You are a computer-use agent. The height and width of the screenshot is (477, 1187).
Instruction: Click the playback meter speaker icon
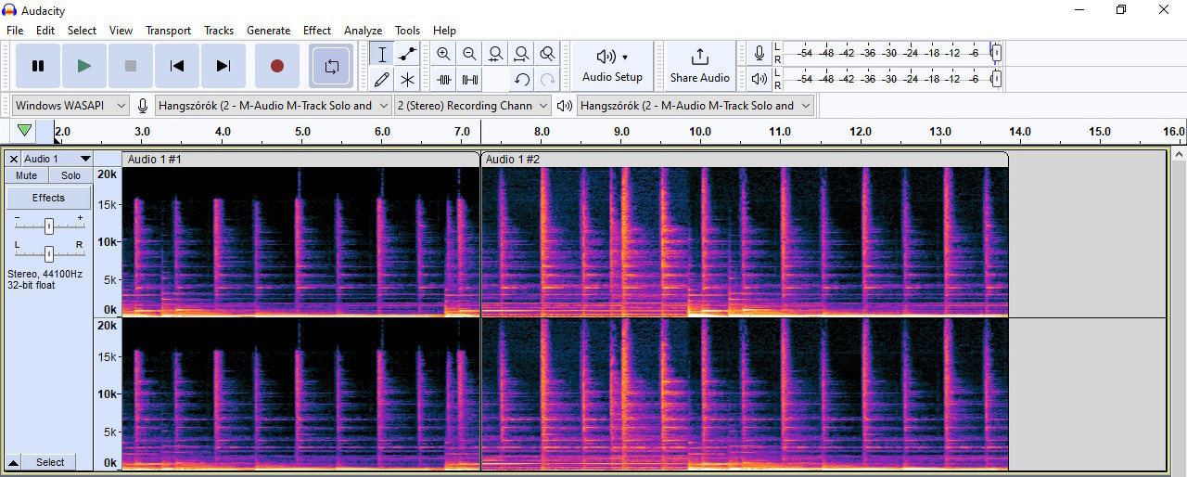coord(759,79)
